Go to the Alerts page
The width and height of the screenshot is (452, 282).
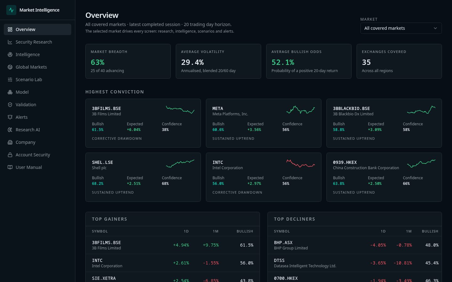tap(37, 117)
